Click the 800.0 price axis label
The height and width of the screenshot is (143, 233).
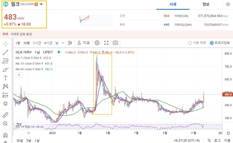tap(228, 54)
